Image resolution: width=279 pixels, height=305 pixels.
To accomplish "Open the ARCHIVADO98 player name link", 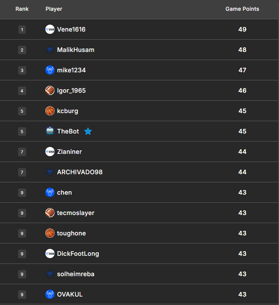I will click(x=80, y=172).
